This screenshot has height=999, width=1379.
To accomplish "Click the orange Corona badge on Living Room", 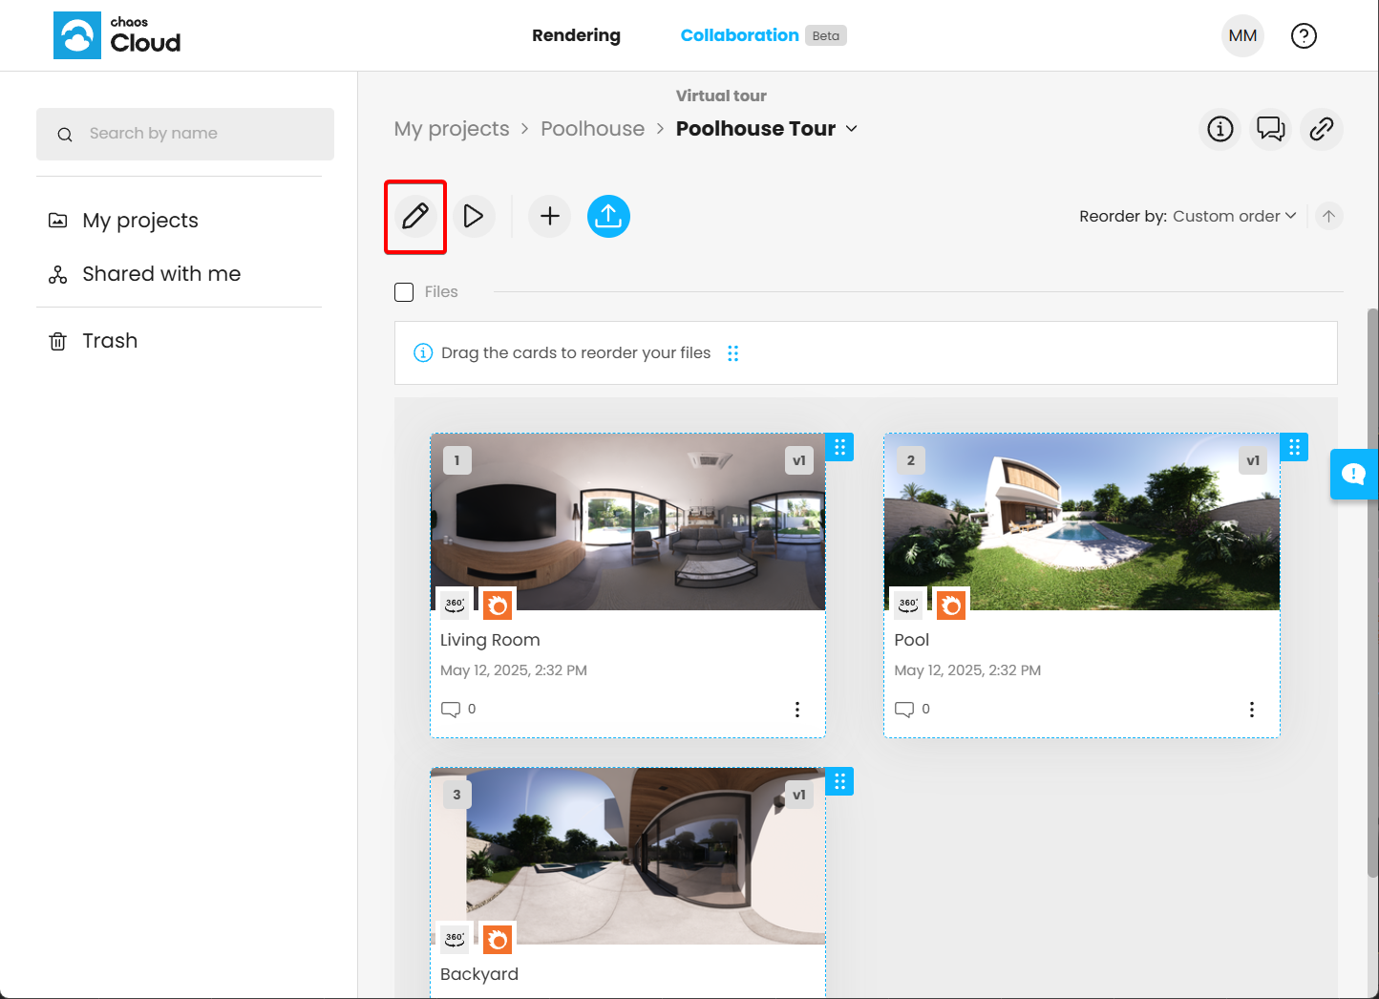I will [x=497, y=605].
